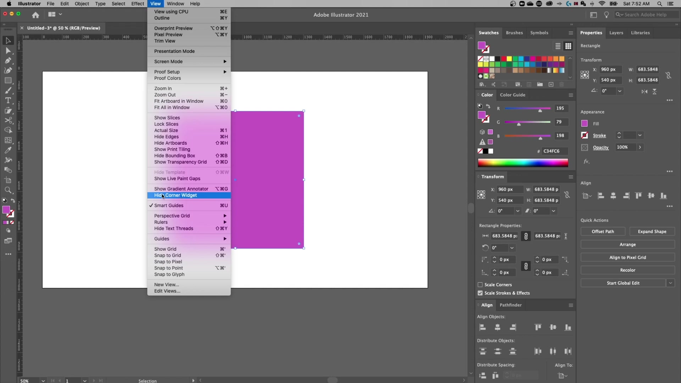Open the Opacity value dropdown
Screen dimensions: 681x383
click(x=641, y=147)
